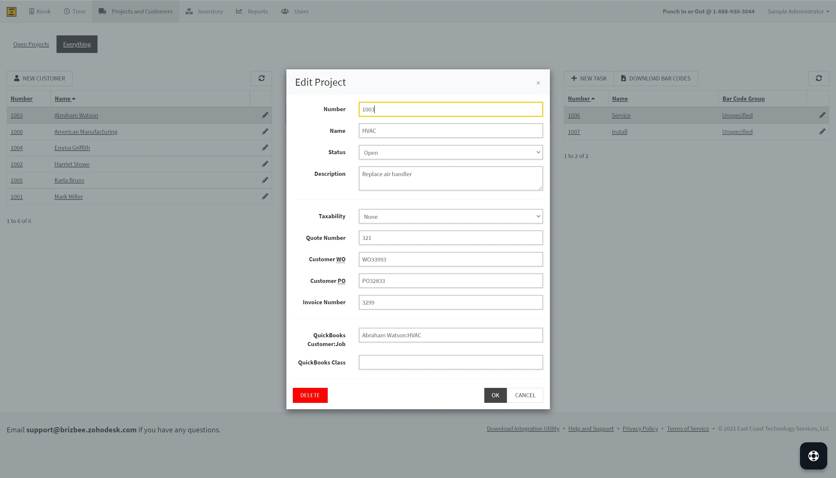Click the edit pencil icon for Harriet Stowe

265,164
